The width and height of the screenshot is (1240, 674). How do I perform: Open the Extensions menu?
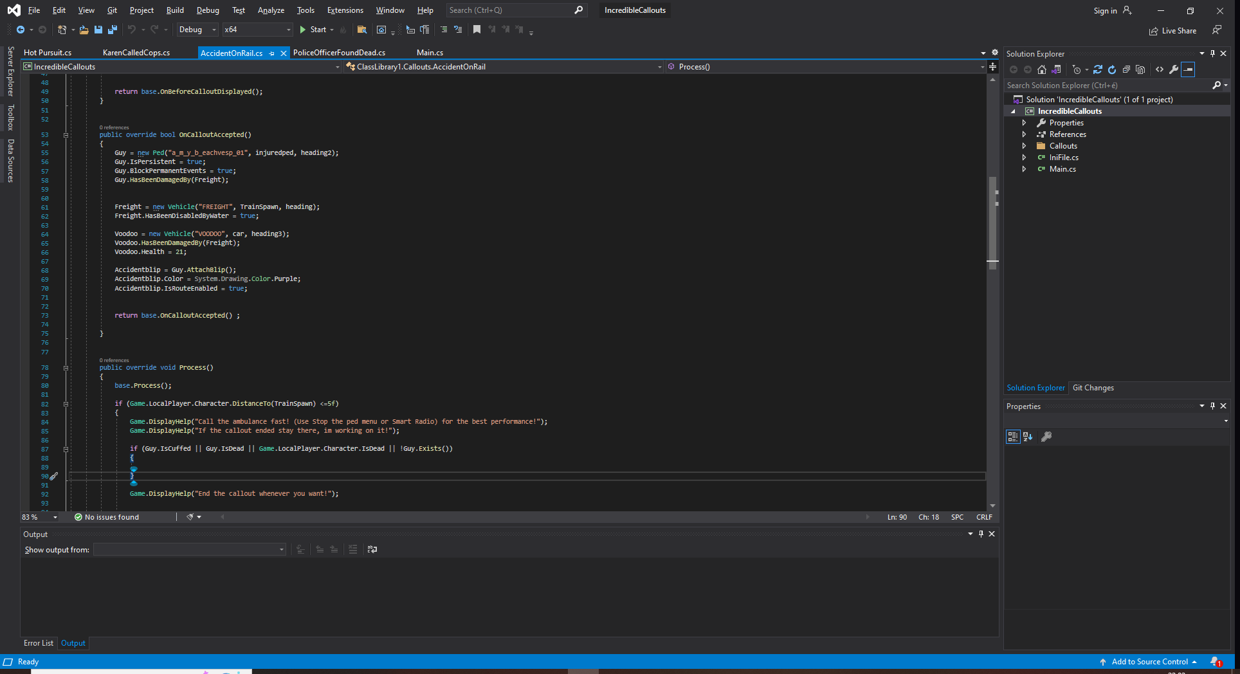pyautogui.click(x=345, y=10)
